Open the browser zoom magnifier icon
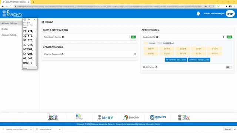Screen dimensions: 237x133 (x=210, y=7)
